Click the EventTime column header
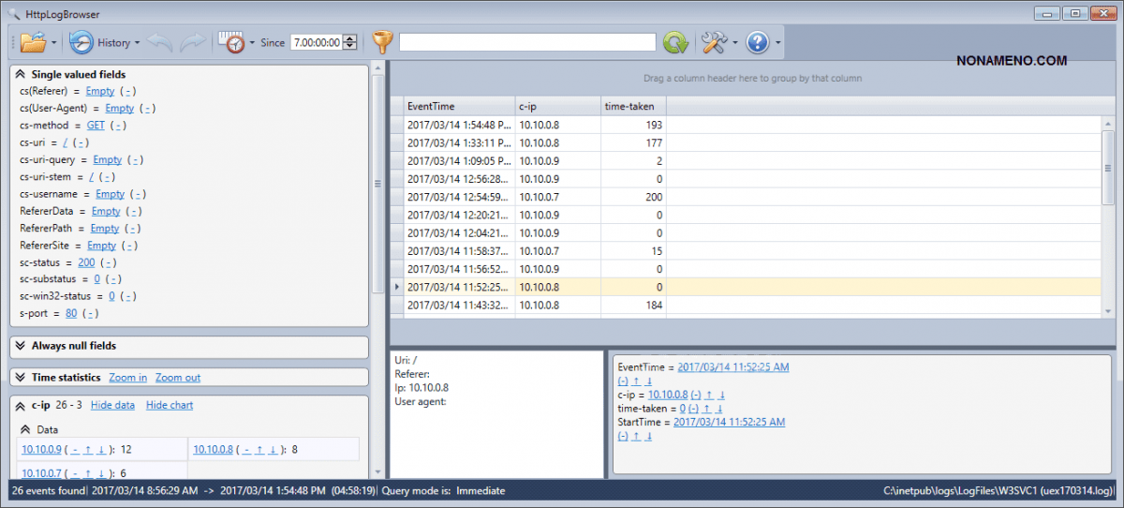Viewport: 1124px width, 508px height. click(431, 106)
